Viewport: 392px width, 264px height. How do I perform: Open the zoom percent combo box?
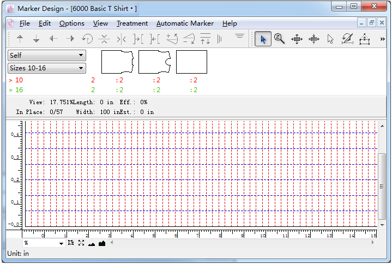click(44, 243)
